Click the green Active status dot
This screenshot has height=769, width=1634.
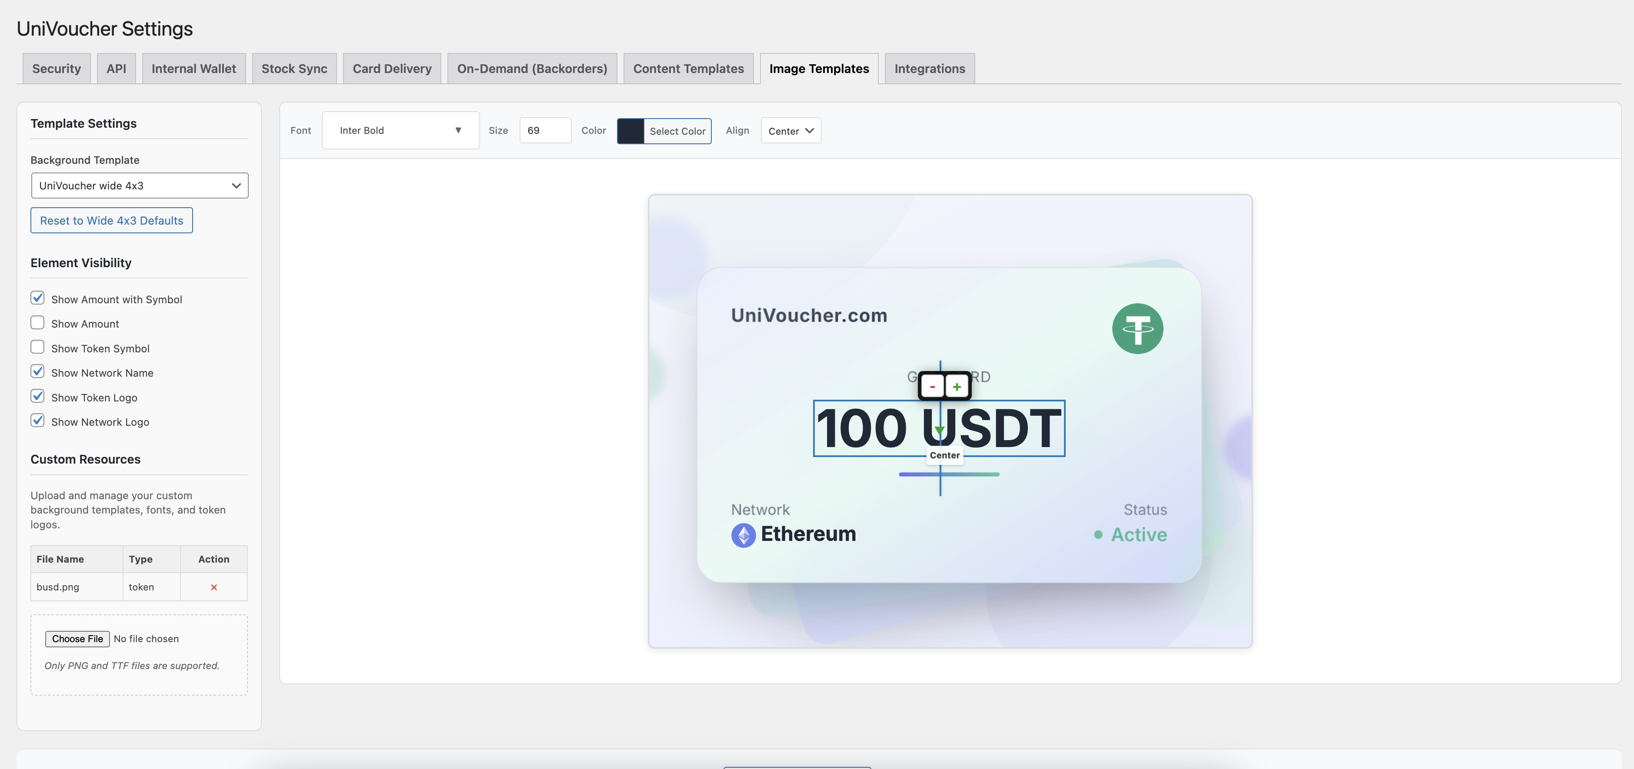(1098, 535)
